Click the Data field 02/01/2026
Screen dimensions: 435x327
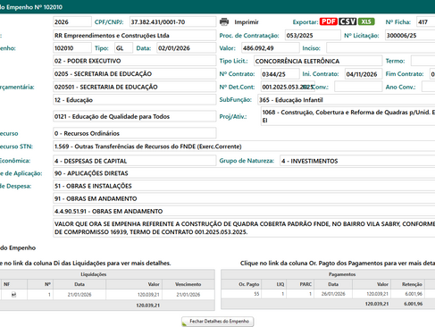point(187,48)
